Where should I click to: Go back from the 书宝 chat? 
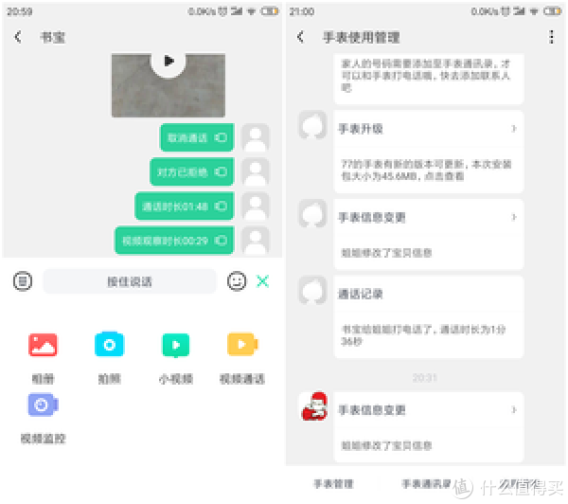coord(18,37)
